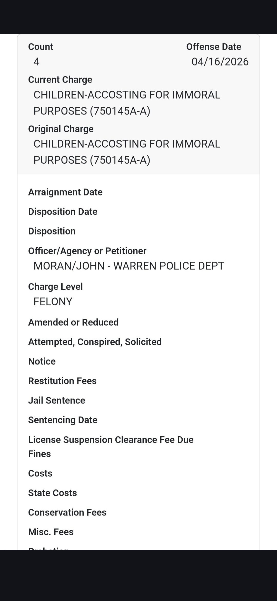Tap the Amended or Reduced field
The image size is (277, 601).
coord(73,322)
